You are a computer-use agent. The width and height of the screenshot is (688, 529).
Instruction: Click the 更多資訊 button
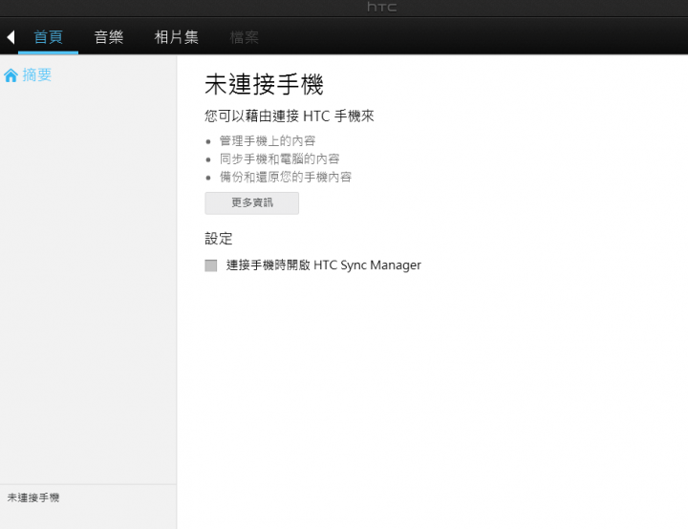[x=252, y=203]
